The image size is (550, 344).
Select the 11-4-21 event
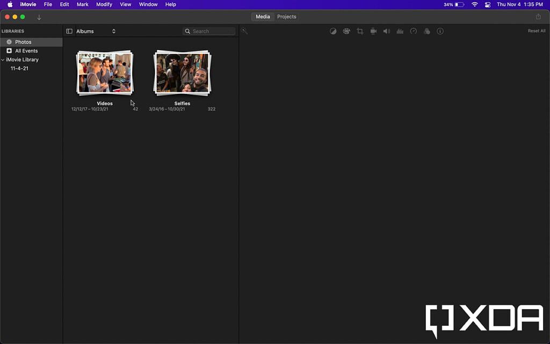[x=19, y=68]
